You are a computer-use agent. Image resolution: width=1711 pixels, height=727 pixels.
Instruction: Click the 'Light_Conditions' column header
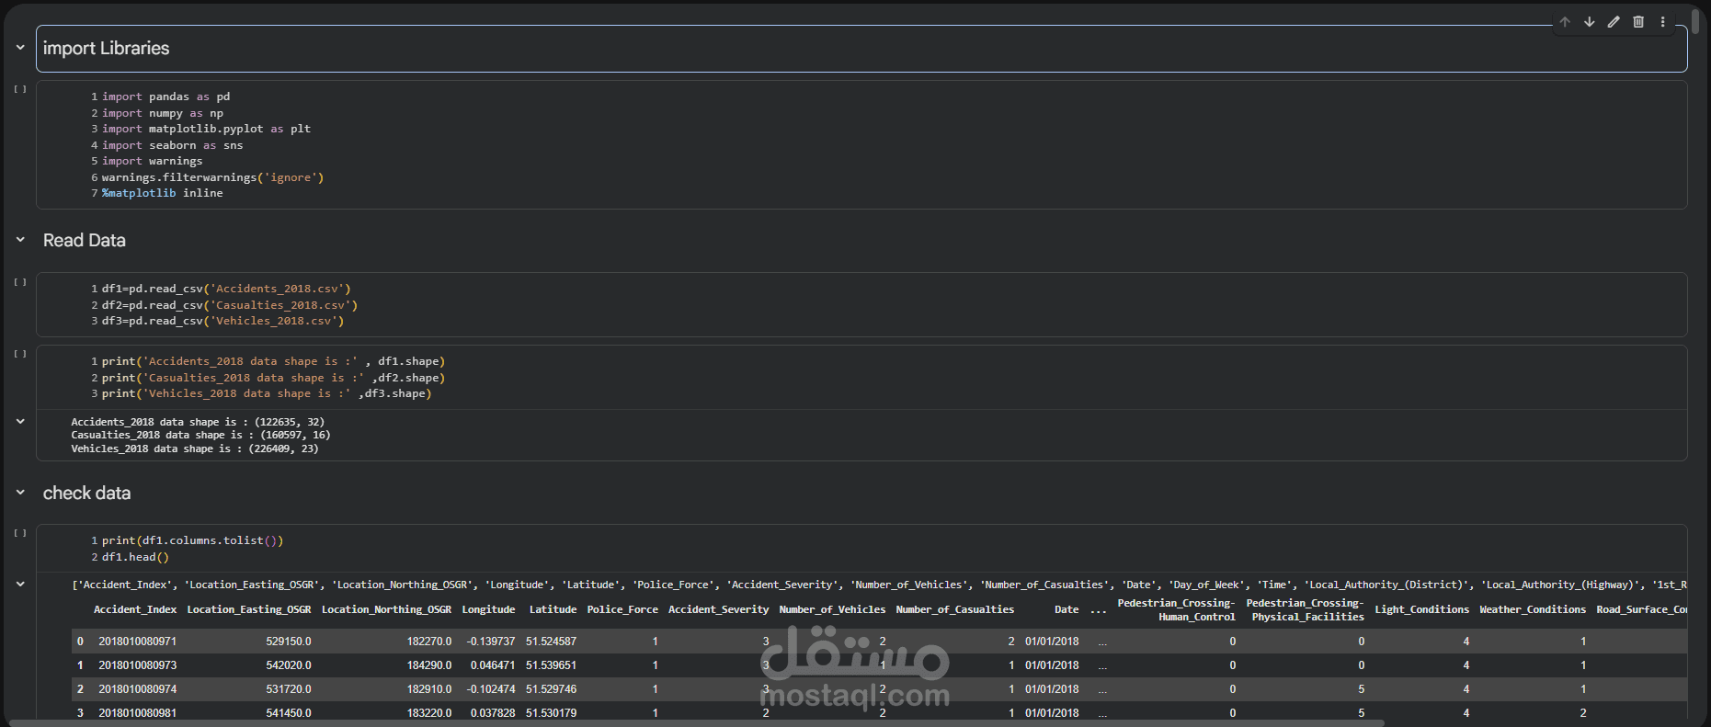[x=1421, y=609]
